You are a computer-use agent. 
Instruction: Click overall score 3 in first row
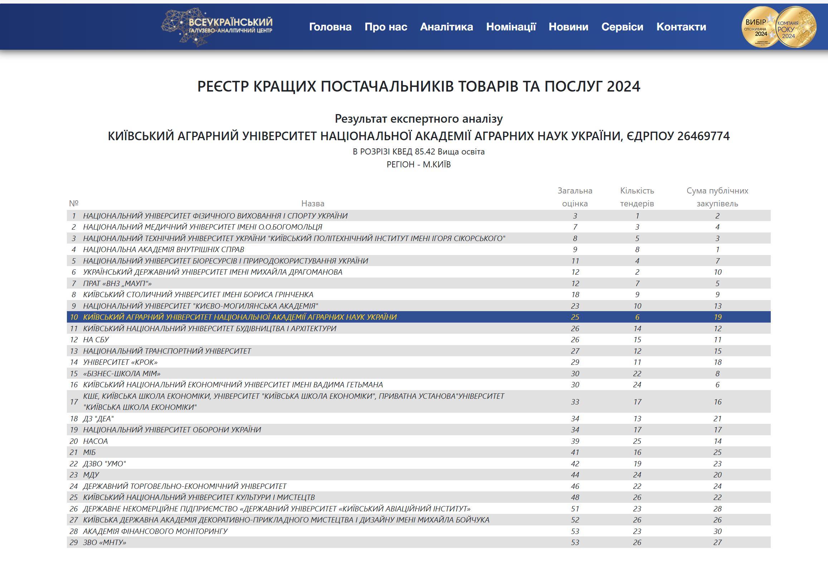[575, 216]
